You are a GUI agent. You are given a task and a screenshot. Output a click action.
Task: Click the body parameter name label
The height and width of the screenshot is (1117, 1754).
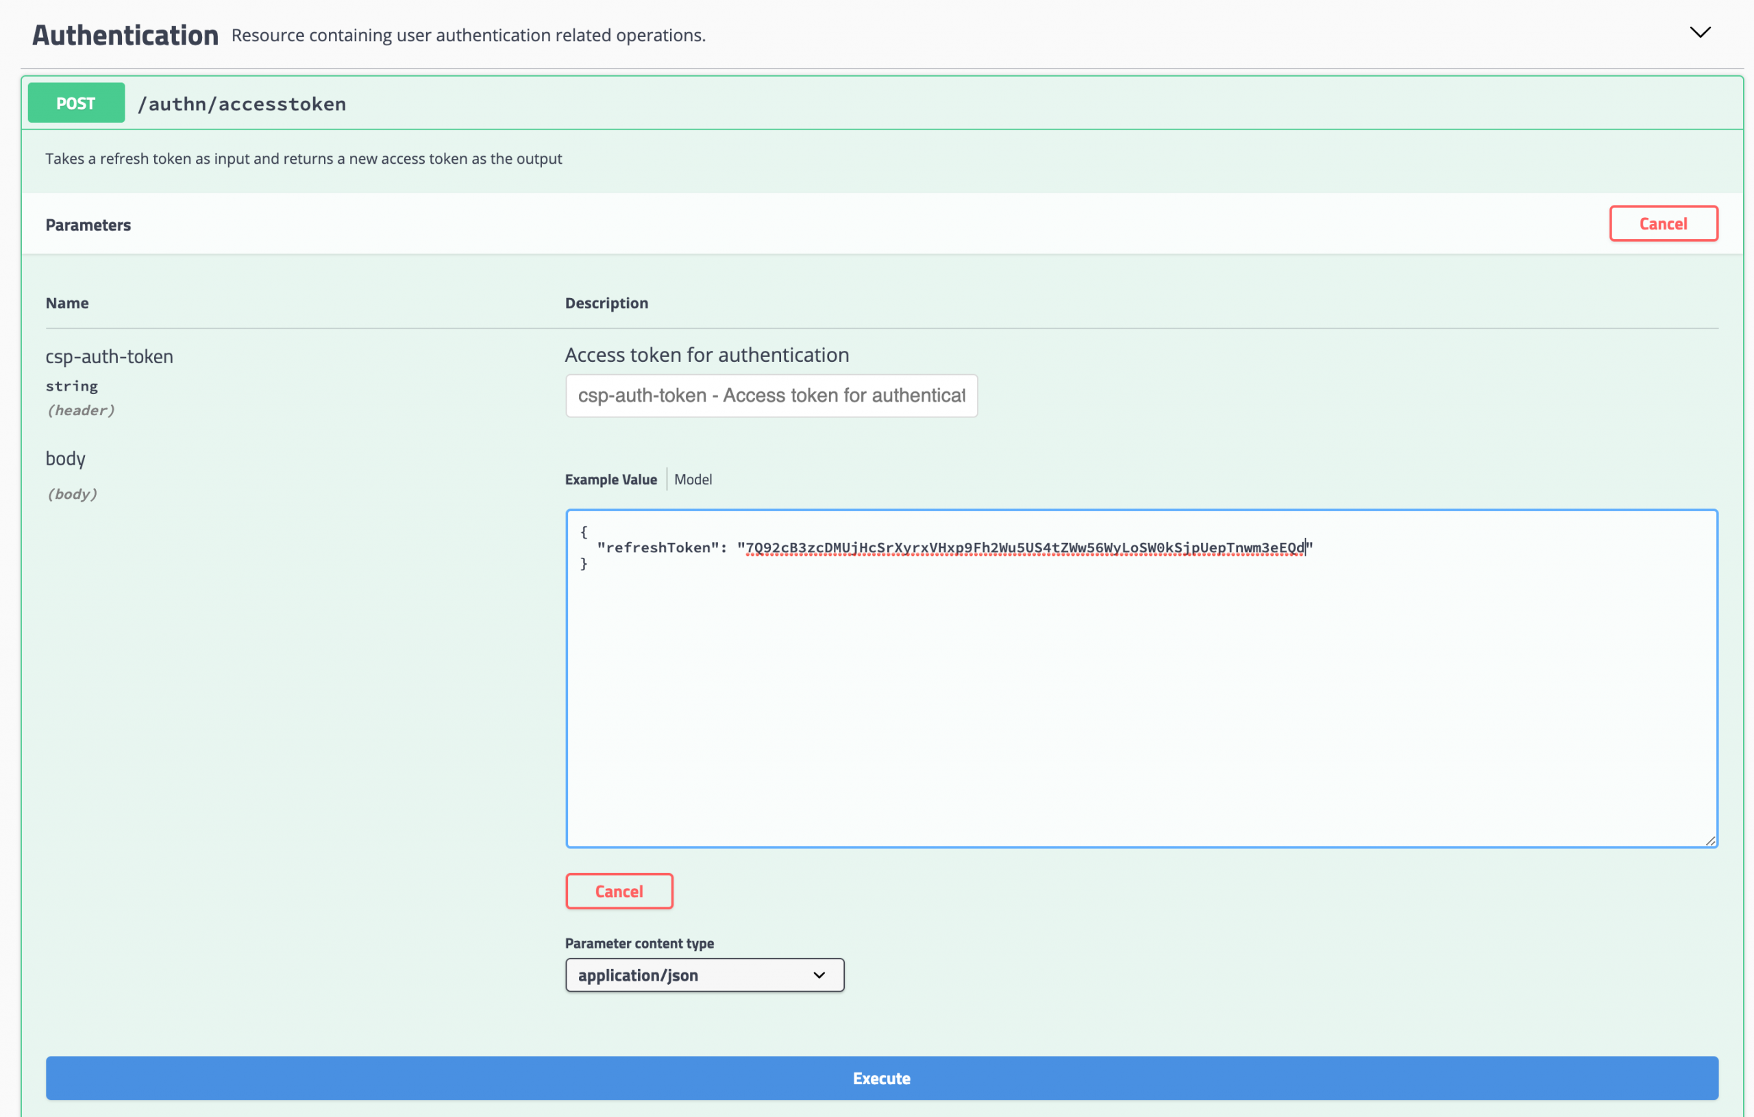click(66, 458)
